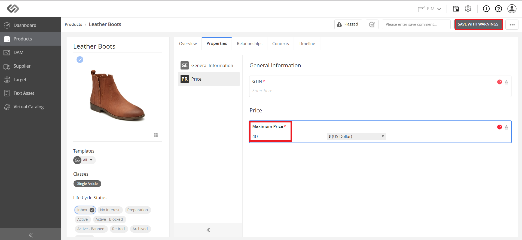Switch to the Timeline tab

tap(307, 44)
